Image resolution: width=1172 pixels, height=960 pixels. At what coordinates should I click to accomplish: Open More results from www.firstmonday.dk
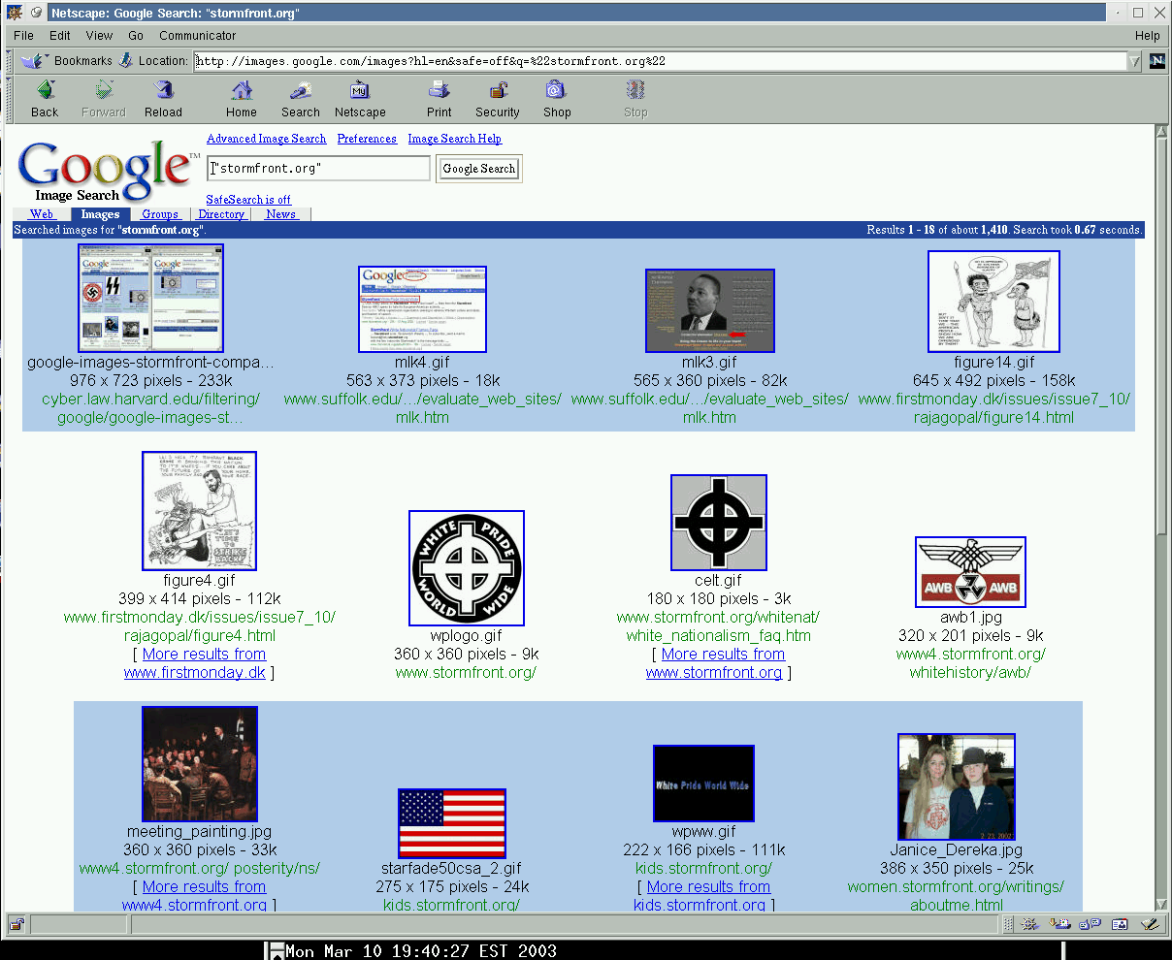(199, 663)
